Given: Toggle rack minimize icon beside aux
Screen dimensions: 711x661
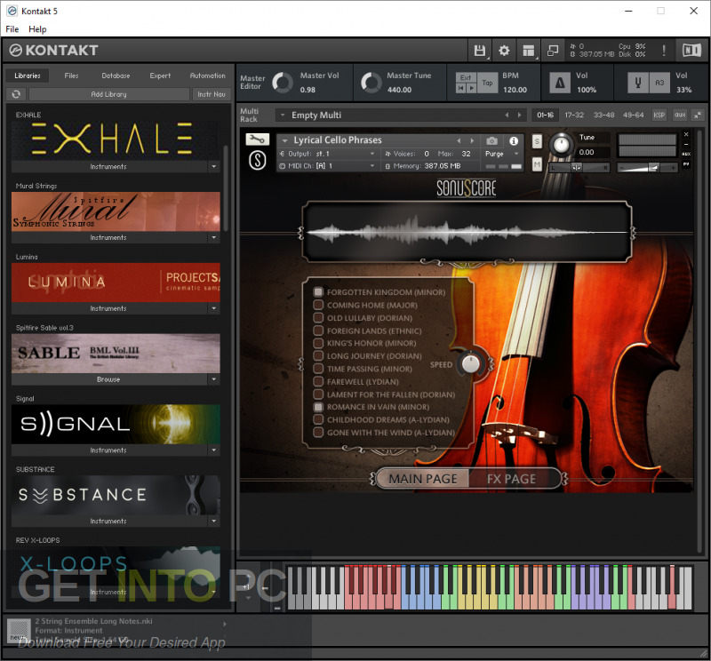Looking at the screenshot, I should (x=698, y=115).
